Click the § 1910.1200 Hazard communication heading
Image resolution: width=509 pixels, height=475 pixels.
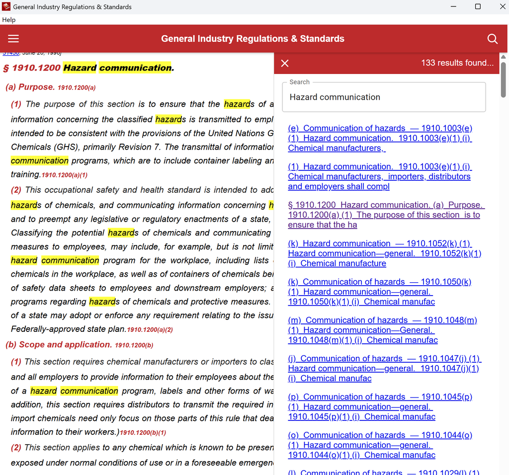[x=88, y=68]
